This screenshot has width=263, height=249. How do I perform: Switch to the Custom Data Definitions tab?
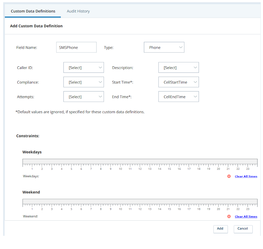pos(33,11)
